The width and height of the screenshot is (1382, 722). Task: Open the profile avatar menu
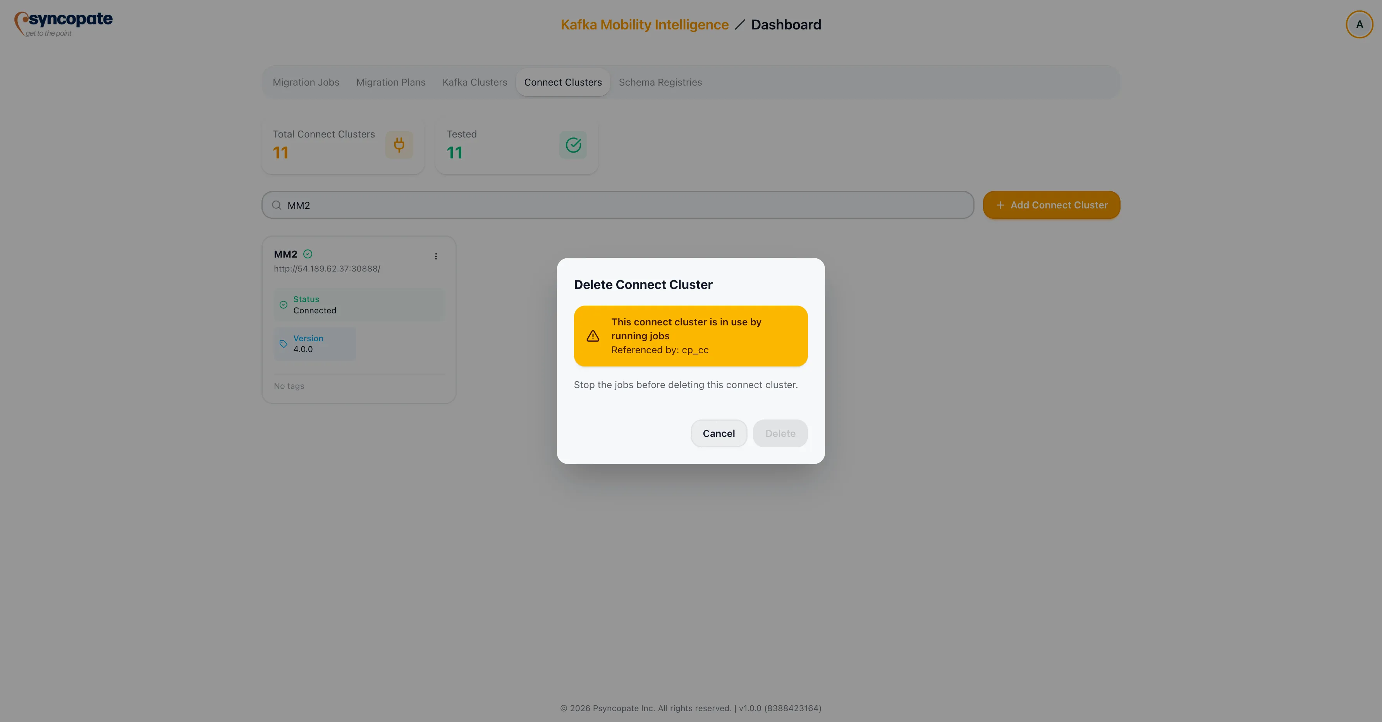coord(1359,24)
